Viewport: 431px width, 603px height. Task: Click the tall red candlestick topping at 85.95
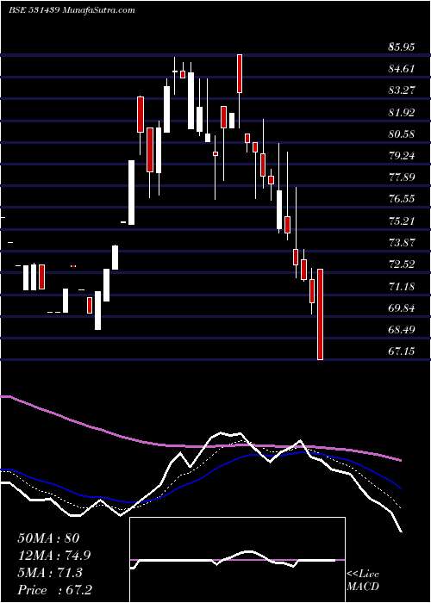[240, 73]
